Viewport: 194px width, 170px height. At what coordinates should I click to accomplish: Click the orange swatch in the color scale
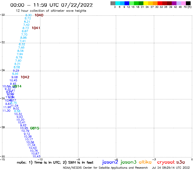pyautogui.click(x=155, y=3)
